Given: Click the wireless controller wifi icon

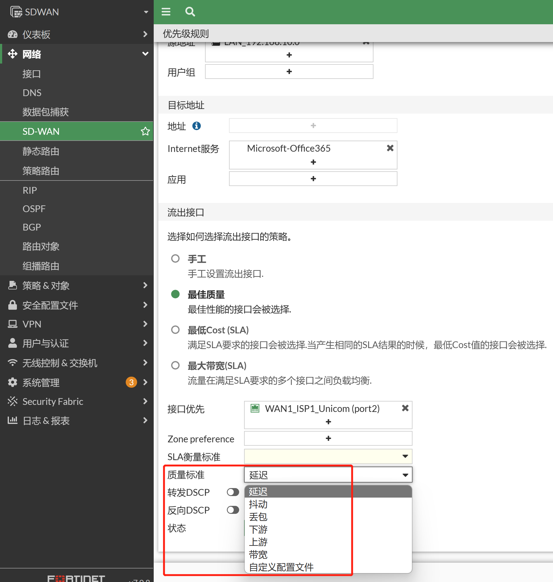Looking at the screenshot, I should pos(13,363).
